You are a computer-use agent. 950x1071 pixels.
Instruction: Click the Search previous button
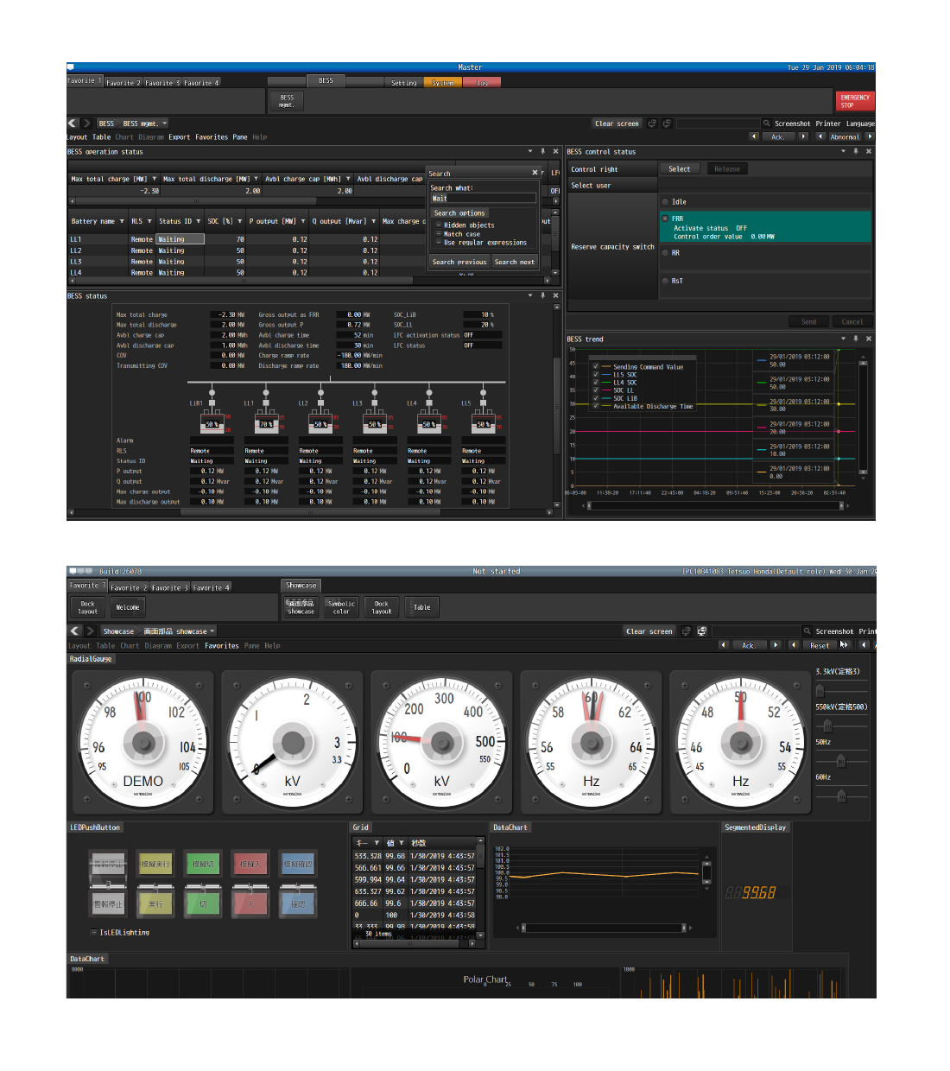[x=459, y=262]
